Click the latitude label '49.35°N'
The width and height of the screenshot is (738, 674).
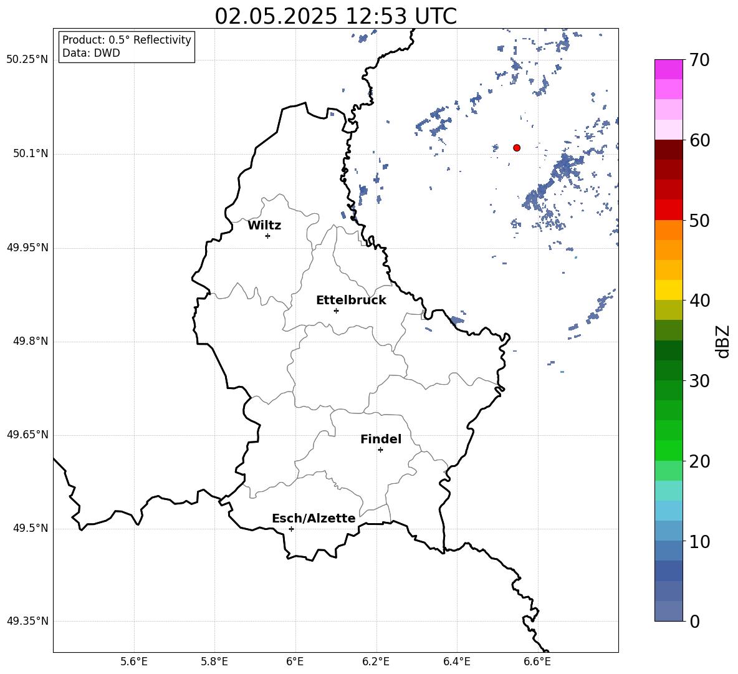click(27, 621)
